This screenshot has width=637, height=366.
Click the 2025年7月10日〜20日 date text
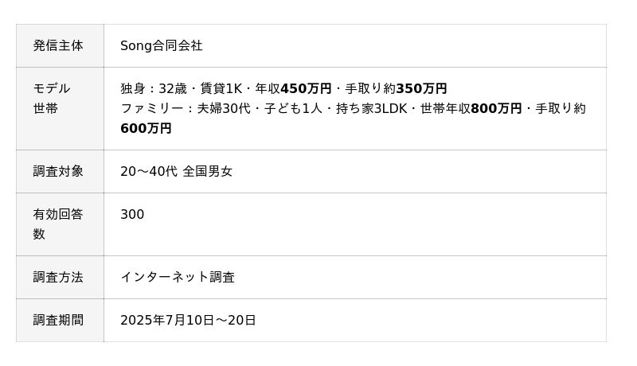click(x=188, y=320)
